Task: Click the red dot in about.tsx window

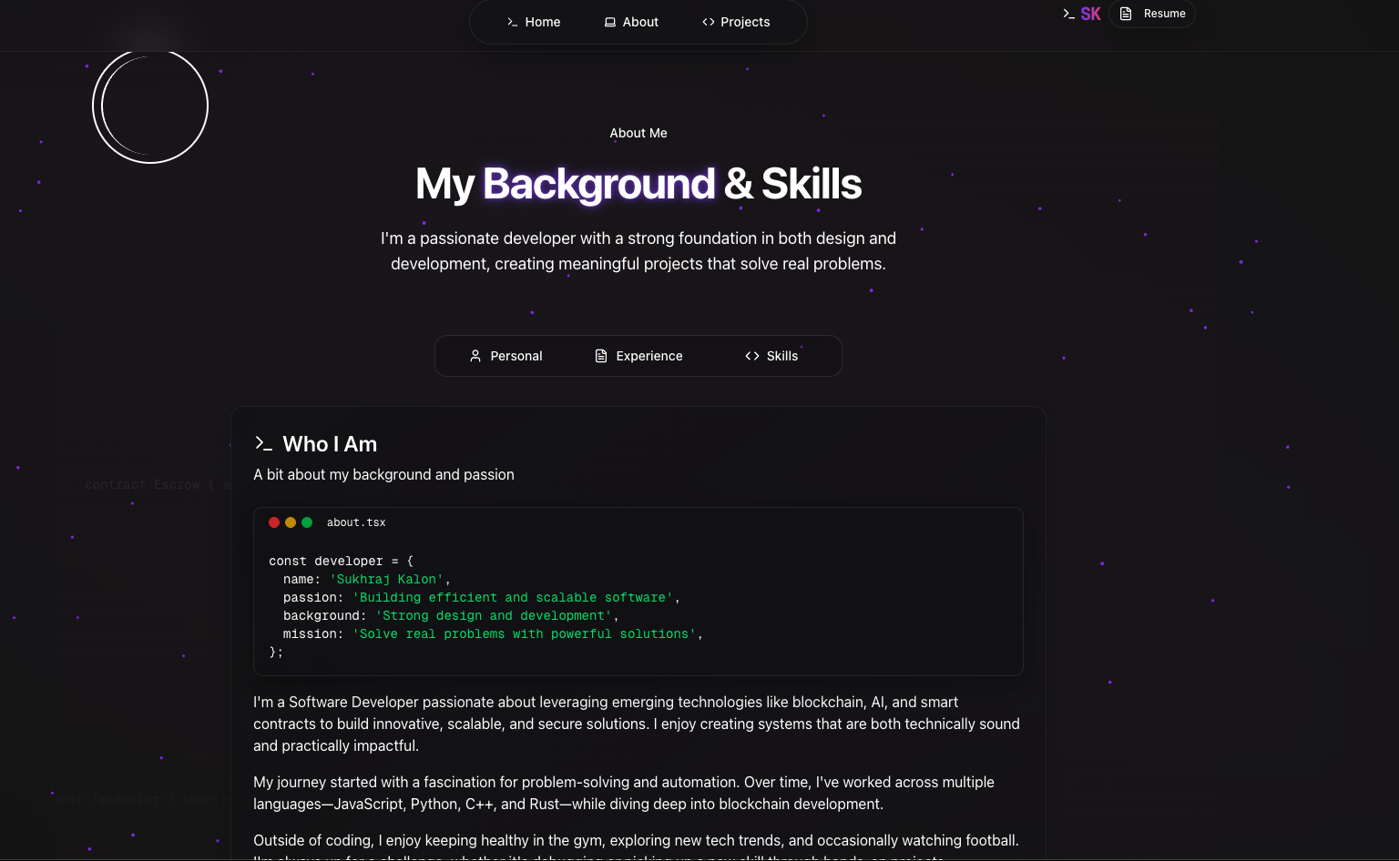Action: tap(274, 522)
